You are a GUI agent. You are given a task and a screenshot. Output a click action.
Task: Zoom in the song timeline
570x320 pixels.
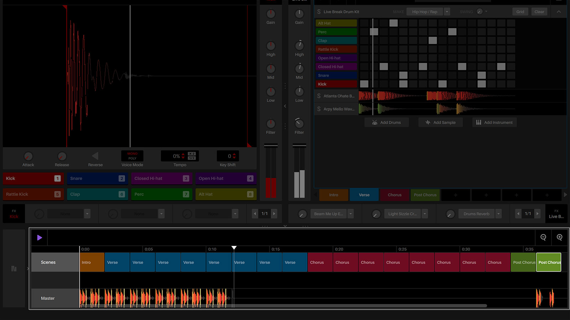click(560, 238)
